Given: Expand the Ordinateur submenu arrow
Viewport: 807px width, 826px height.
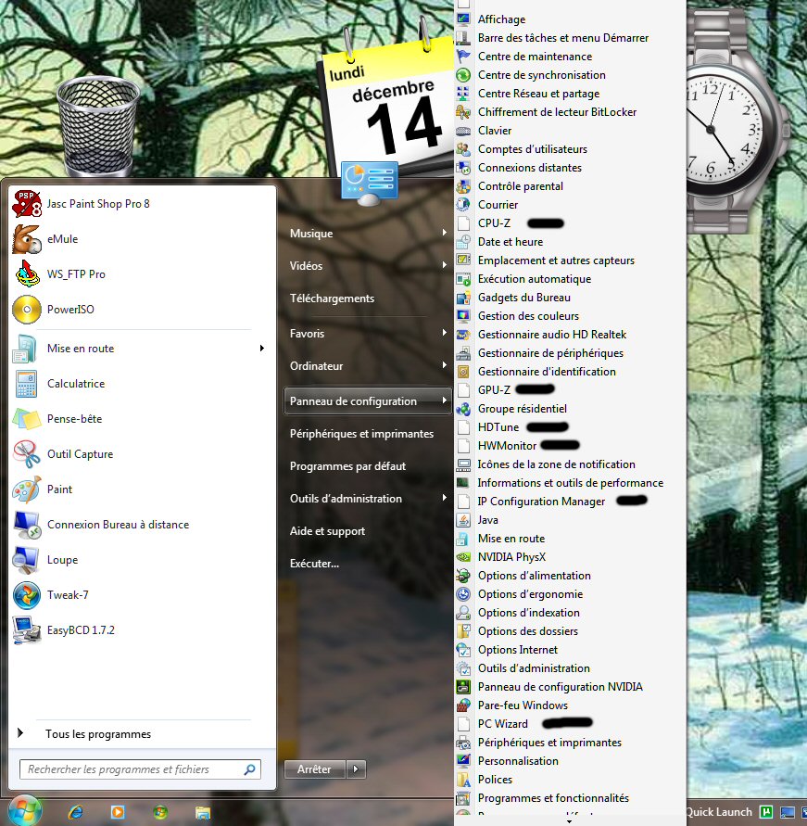Looking at the screenshot, I should [x=445, y=365].
